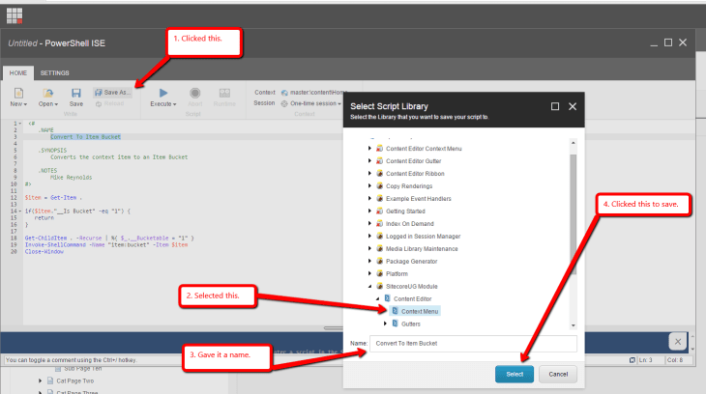Click the script Name input field
706x394 pixels.
click(x=473, y=343)
